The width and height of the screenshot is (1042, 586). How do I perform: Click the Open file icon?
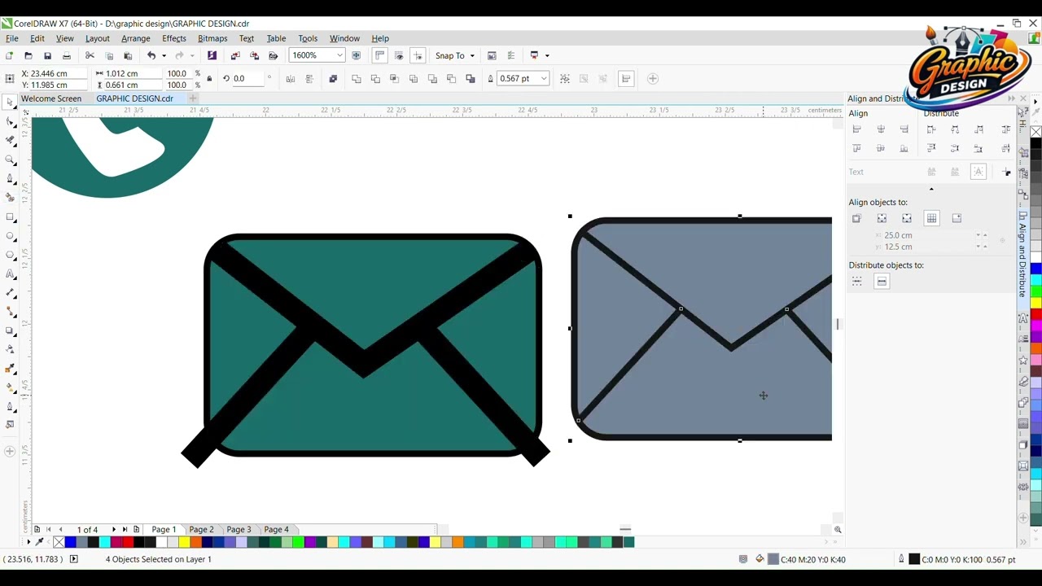tap(28, 55)
